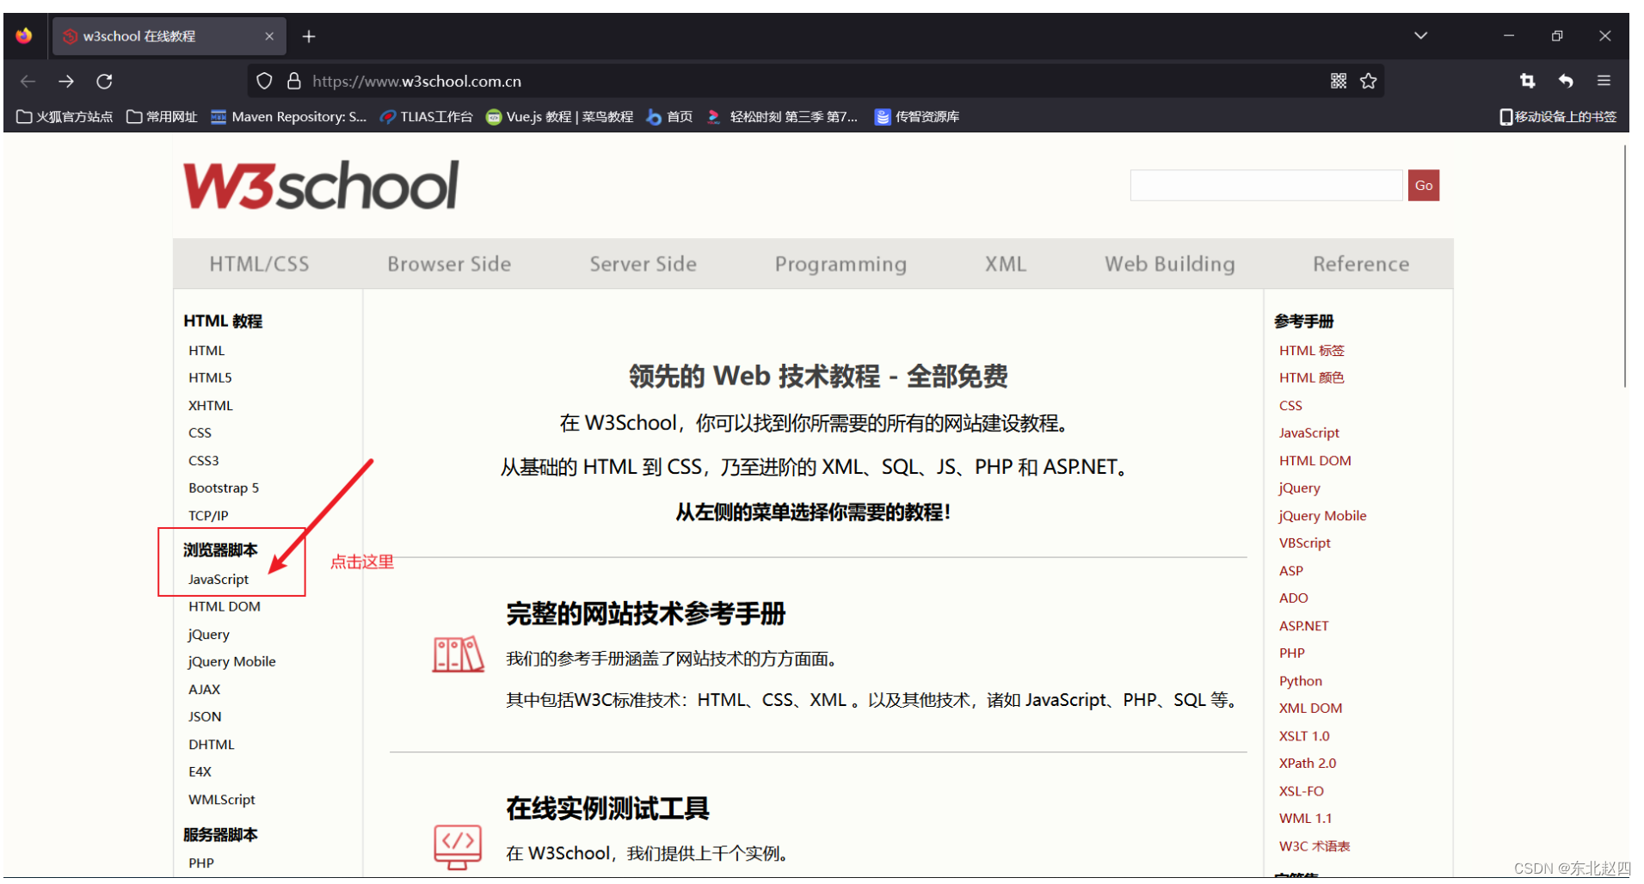
Task: Open the Web Building navigation tab
Action: point(1170,264)
